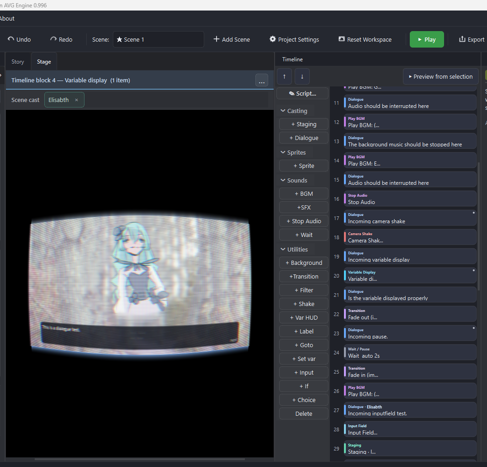Image resolution: width=487 pixels, height=467 pixels.
Task: Select 'Incoming inputfield test.' dialogue block
Action: 410,410
